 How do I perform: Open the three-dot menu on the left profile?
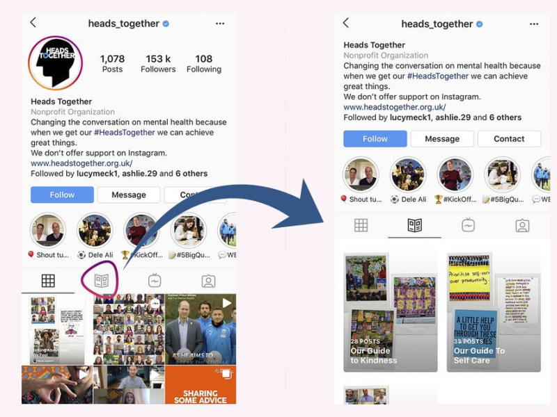click(x=220, y=24)
